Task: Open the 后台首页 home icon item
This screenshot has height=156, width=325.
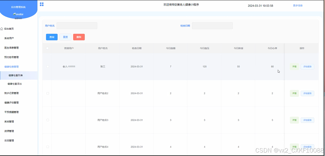Action: click(7, 29)
